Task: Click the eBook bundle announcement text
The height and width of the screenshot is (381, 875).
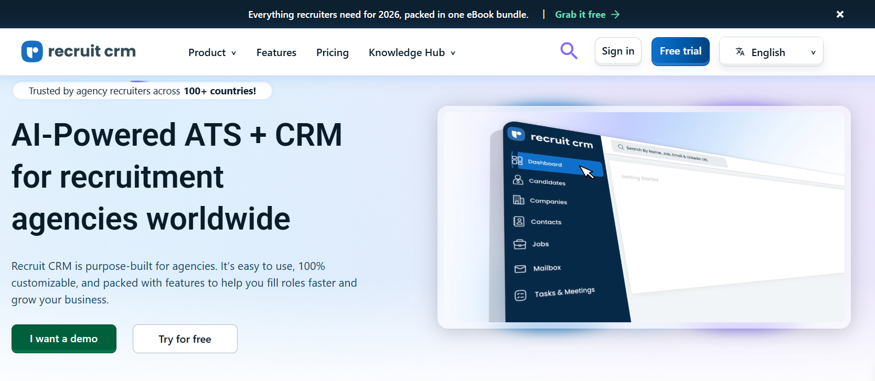Action: click(x=388, y=15)
